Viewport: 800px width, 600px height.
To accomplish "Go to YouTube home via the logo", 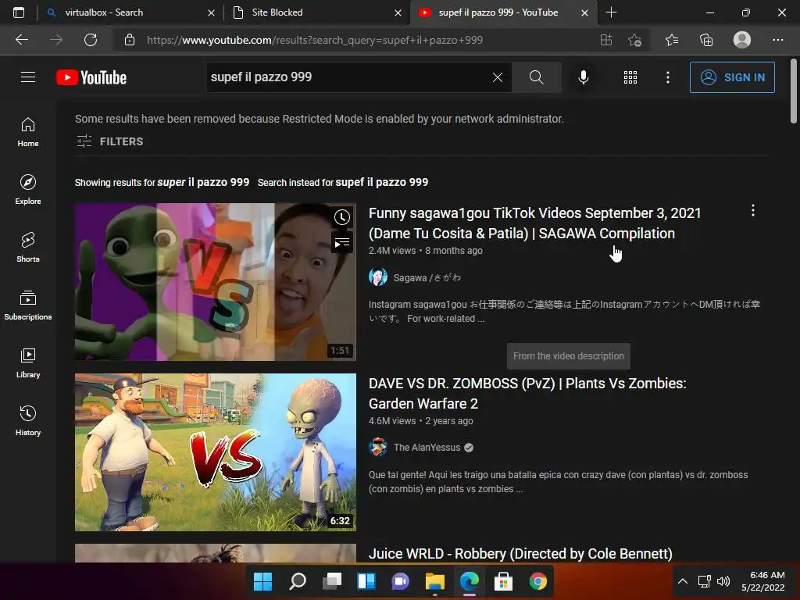I will tap(91, 77).
